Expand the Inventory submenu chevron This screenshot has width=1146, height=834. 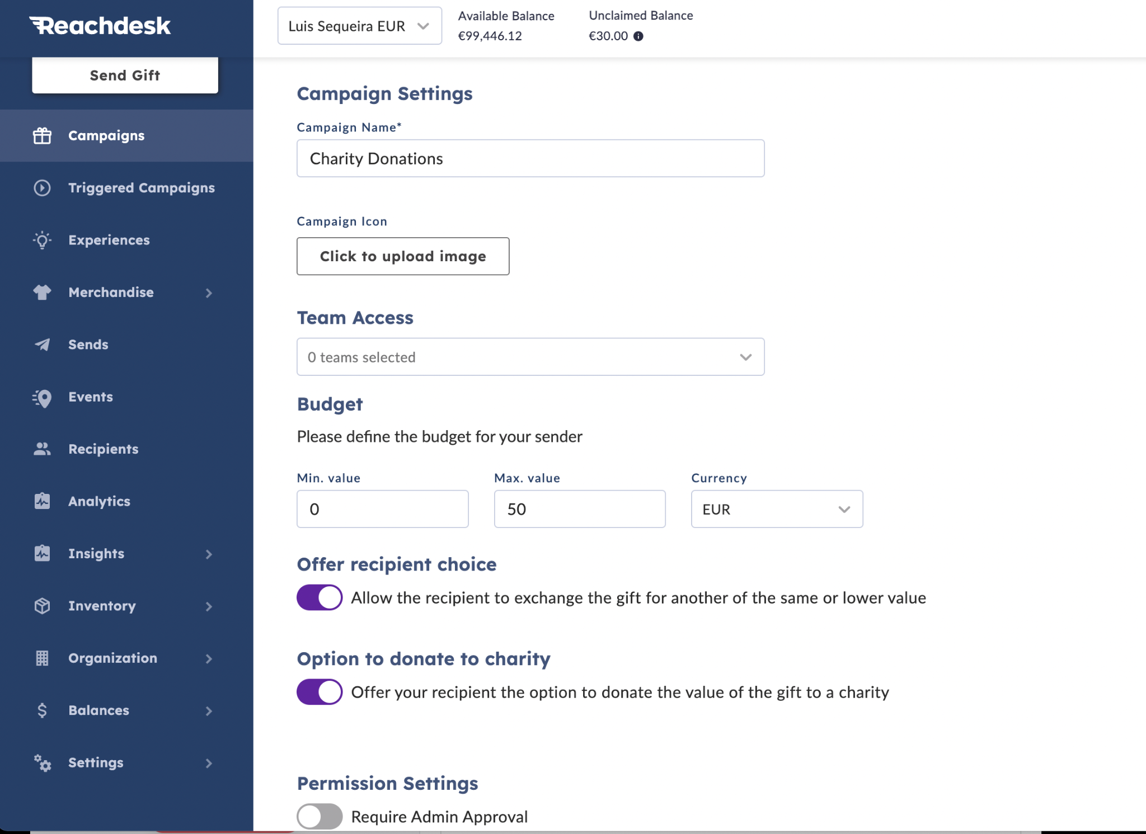[209, 606]
